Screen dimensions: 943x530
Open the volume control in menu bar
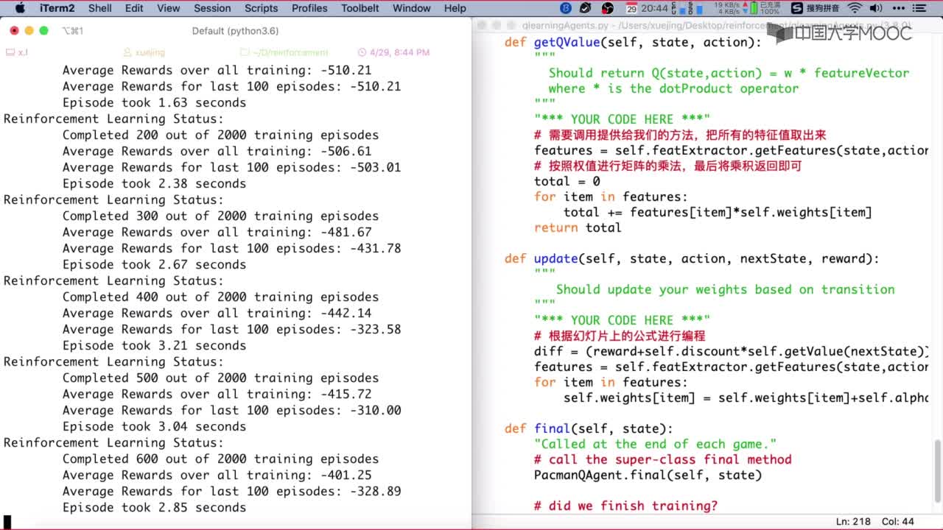(x=877, y=8)
